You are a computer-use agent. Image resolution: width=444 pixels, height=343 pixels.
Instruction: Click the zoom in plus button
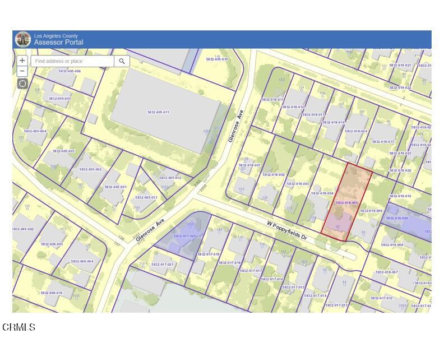point(22,61)
